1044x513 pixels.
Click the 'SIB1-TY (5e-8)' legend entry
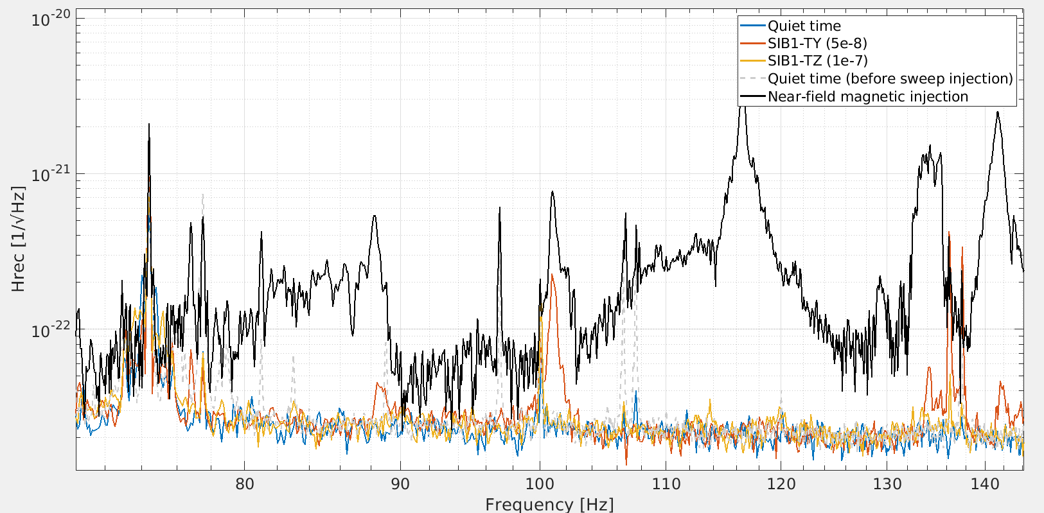(817, 43)
